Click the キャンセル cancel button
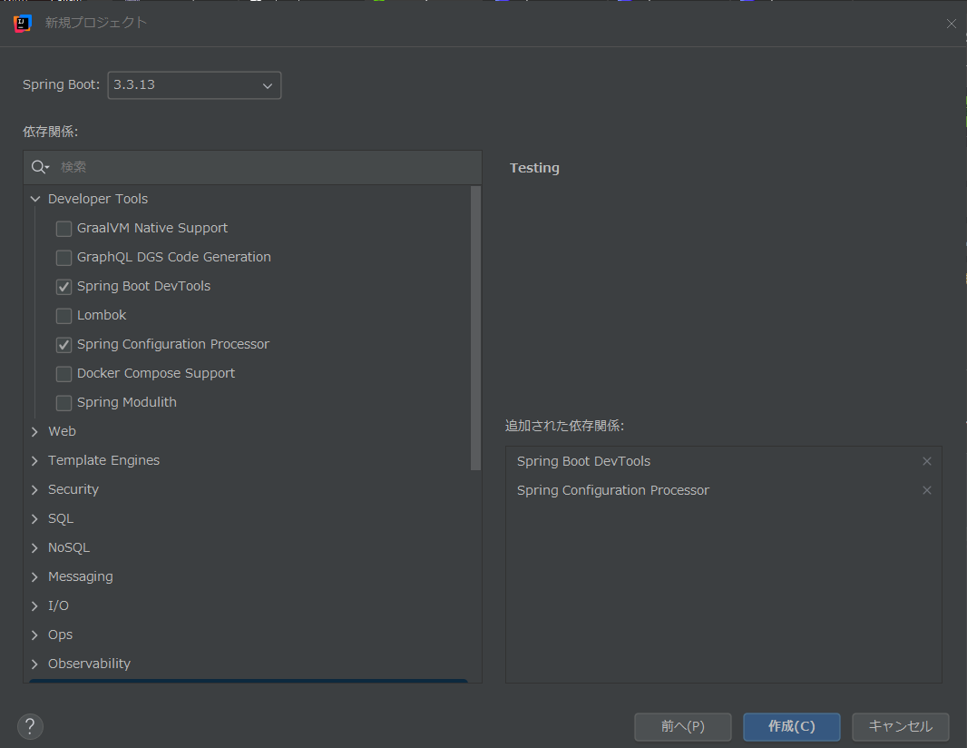Image resolution: width=967 pixels, height=748 pixels. [x=901, y=726]
